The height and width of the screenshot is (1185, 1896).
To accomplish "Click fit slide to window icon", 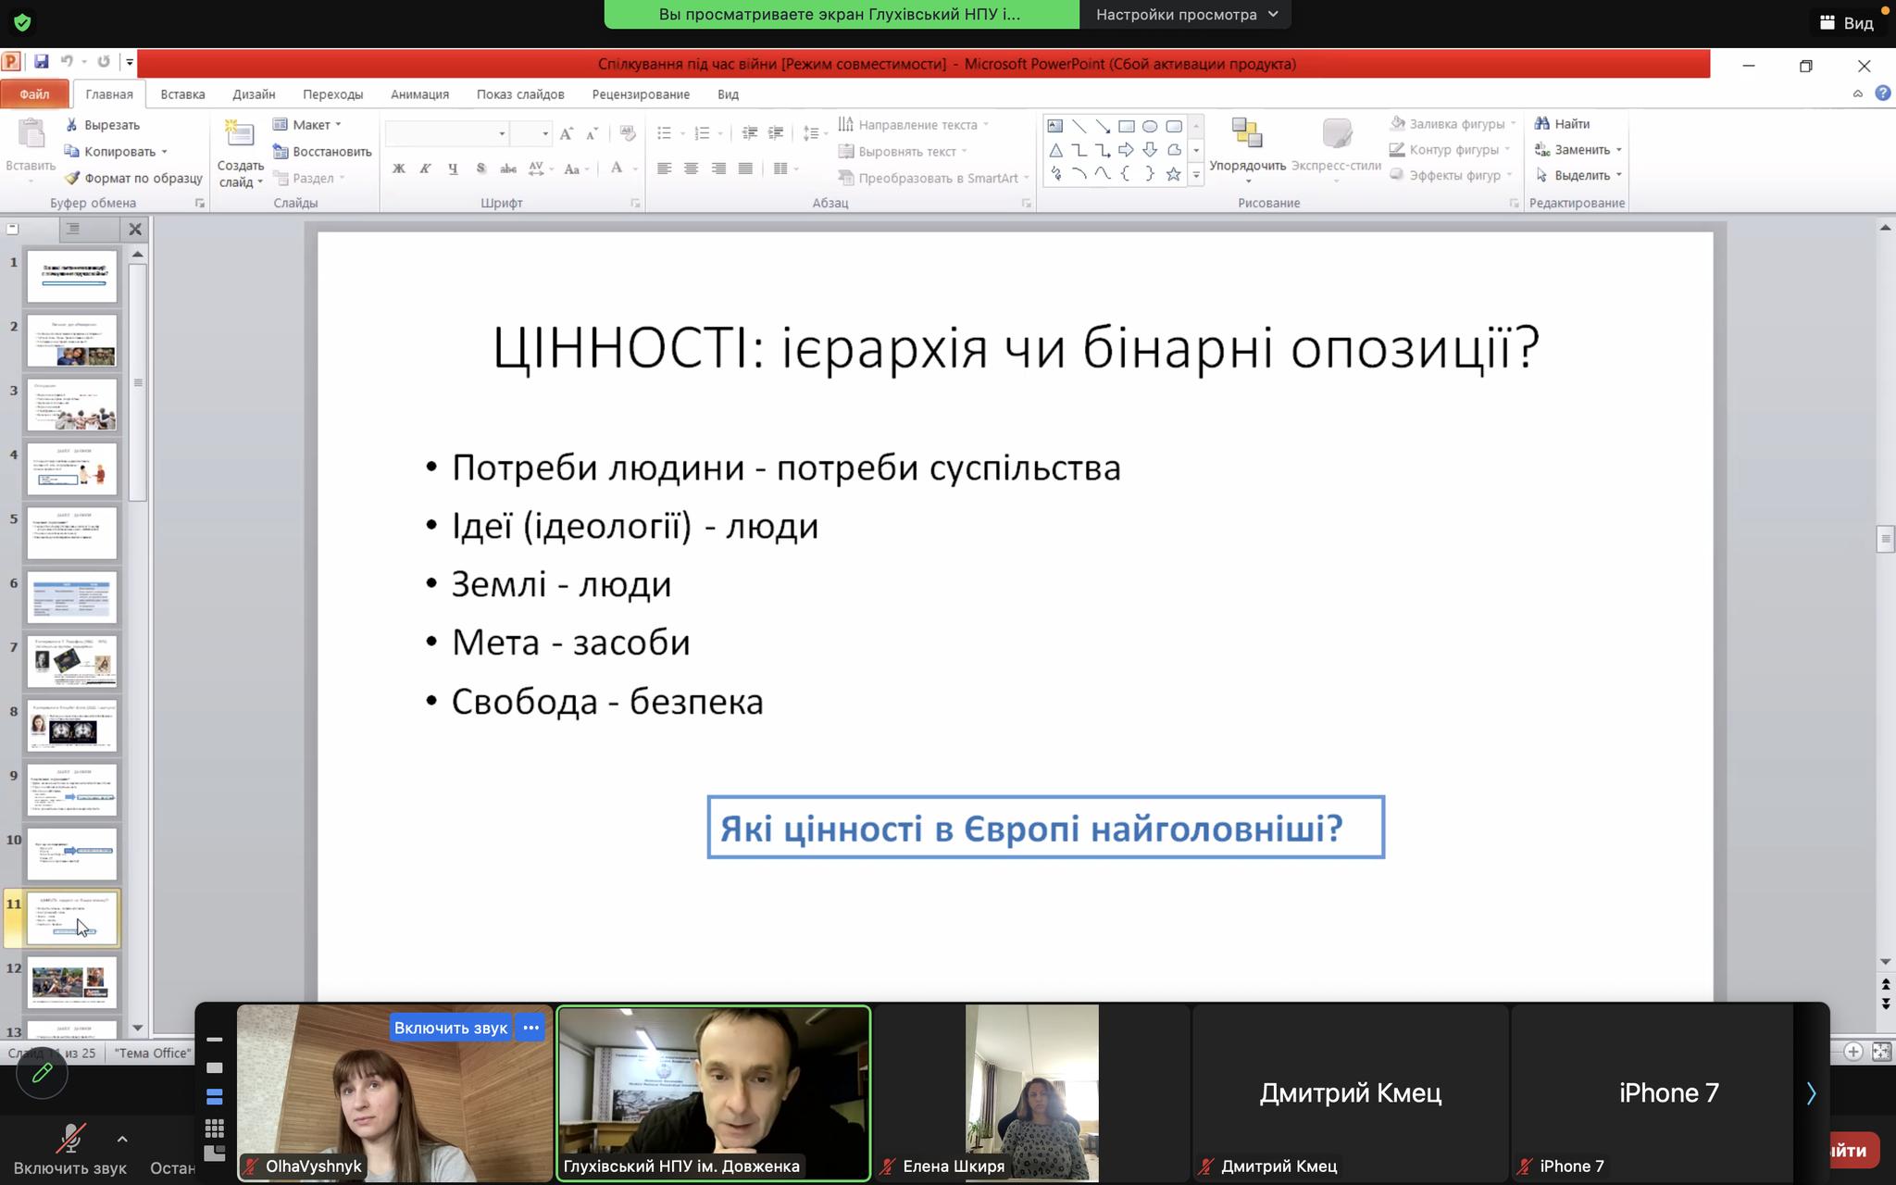I will pos(1881,1051).
